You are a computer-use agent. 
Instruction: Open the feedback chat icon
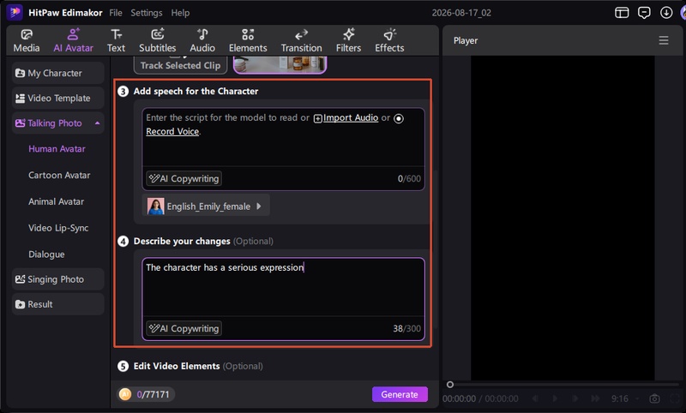click(644, 13)
